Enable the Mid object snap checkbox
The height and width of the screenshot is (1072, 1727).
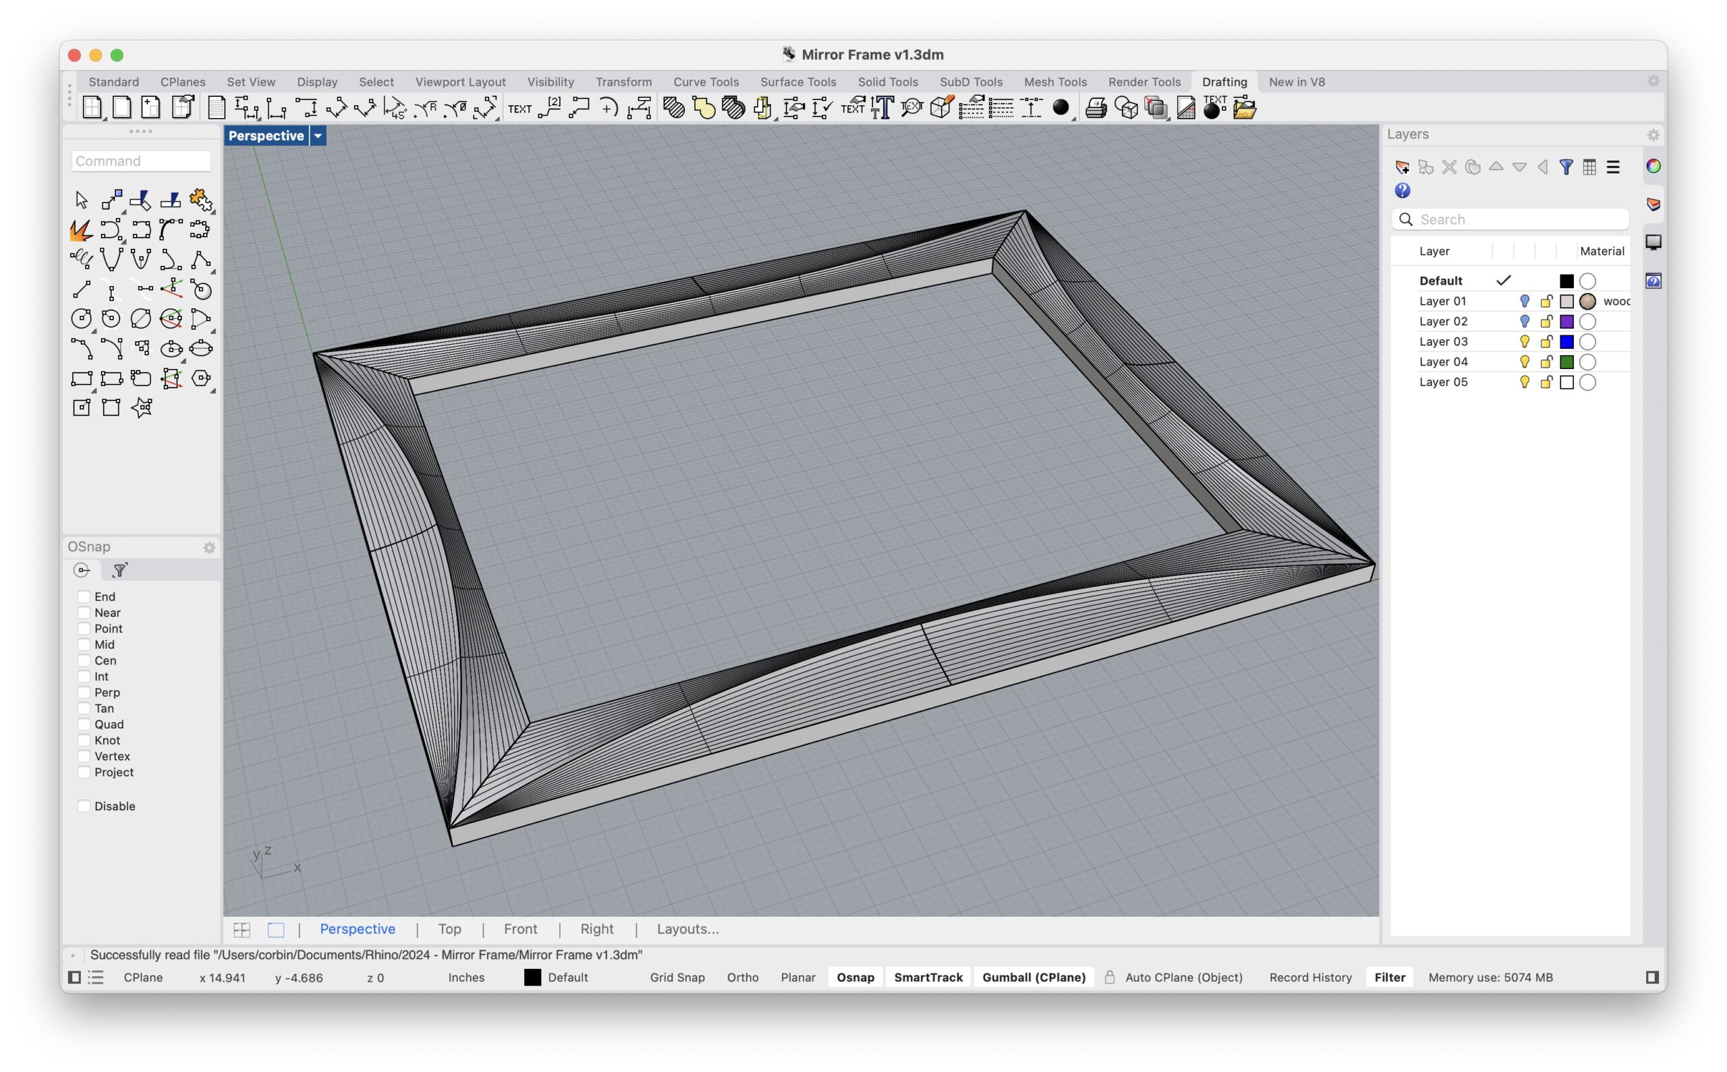[x=84, y=644]
